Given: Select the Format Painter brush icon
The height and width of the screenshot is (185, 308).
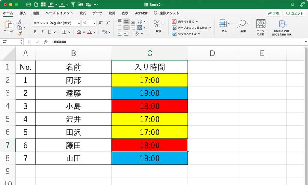Looking at the screenshot, I should 19,33.
